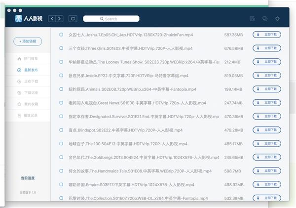This screenshot has height=208, width=296.
Task: Download Empire.S03E17 with 立即下载 button
Action: (x=267, y=184)
